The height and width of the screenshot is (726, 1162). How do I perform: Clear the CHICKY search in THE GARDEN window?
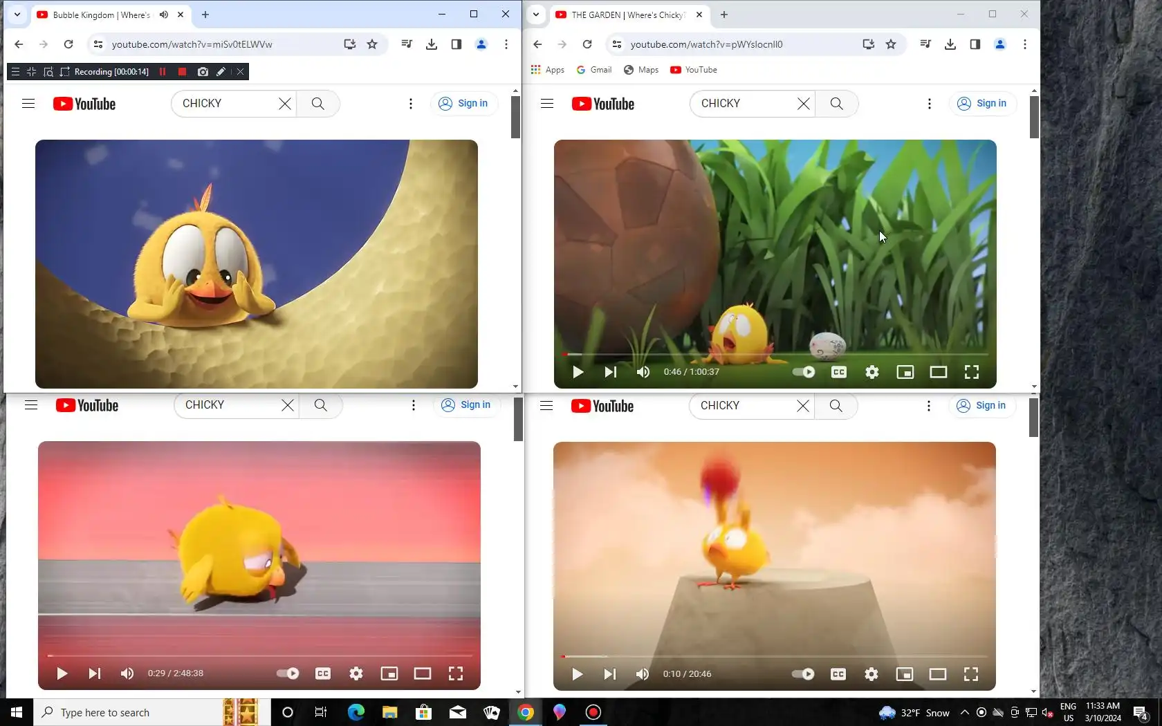pyautogui.click(x=804, y=104)
